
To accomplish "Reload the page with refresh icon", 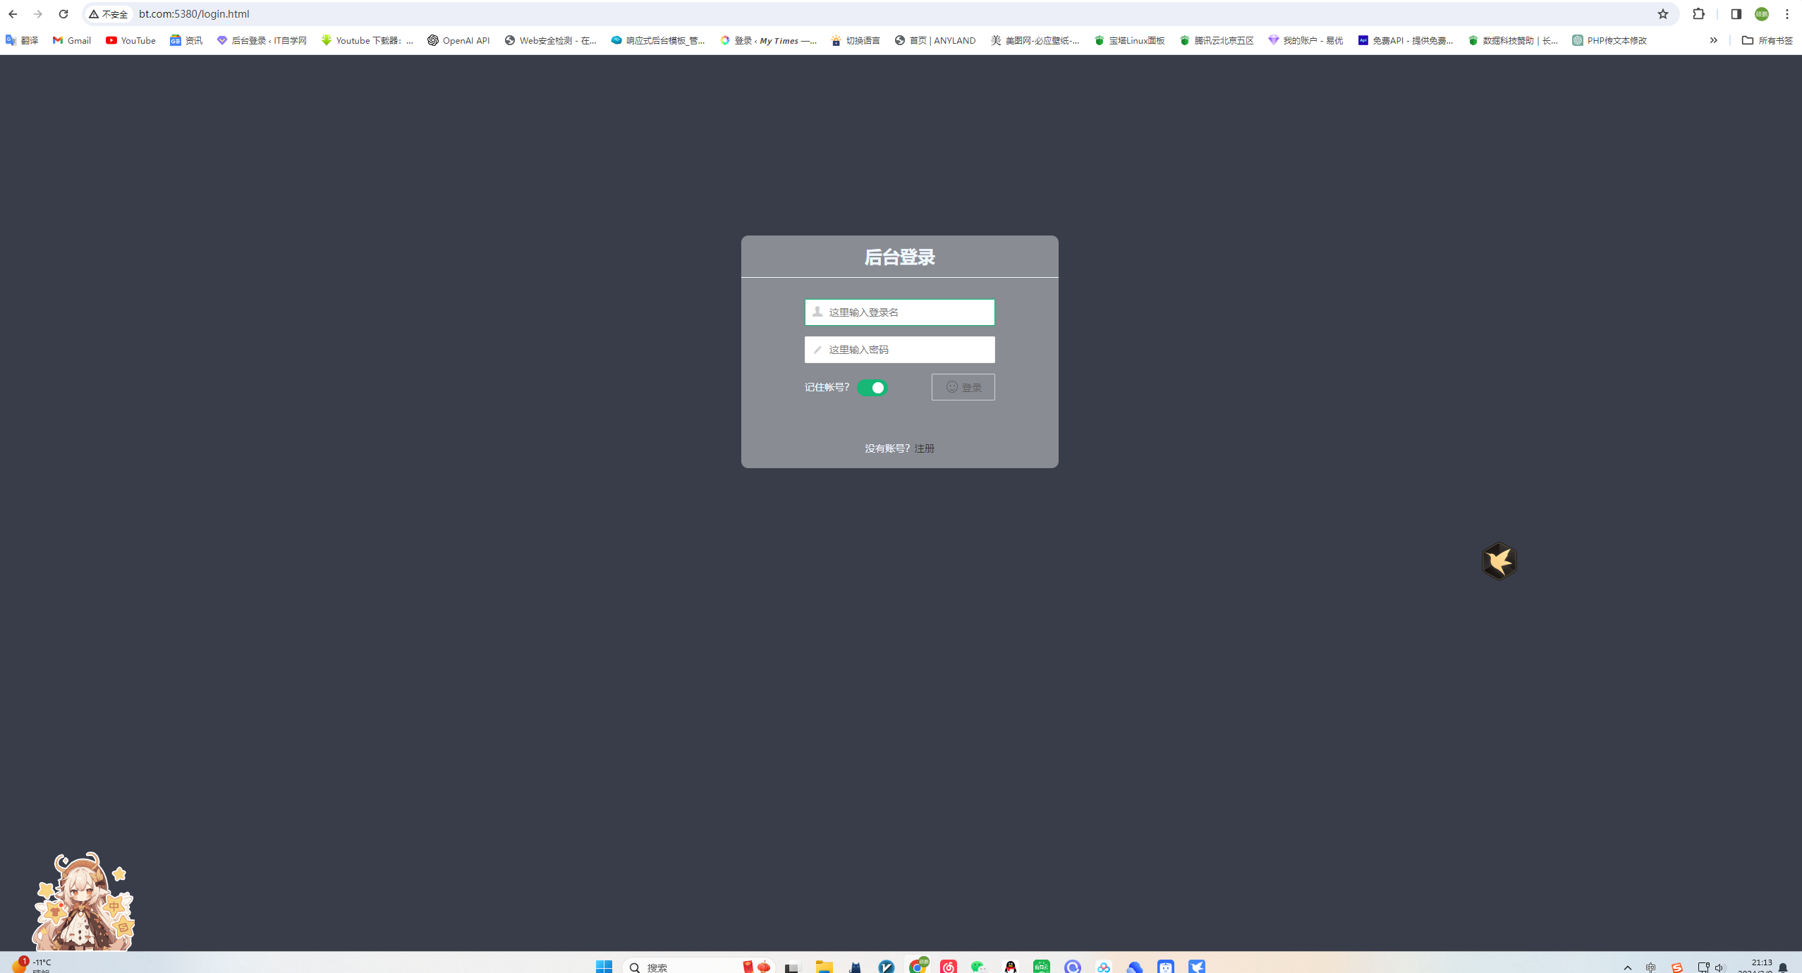I will (x=63, y=14).
